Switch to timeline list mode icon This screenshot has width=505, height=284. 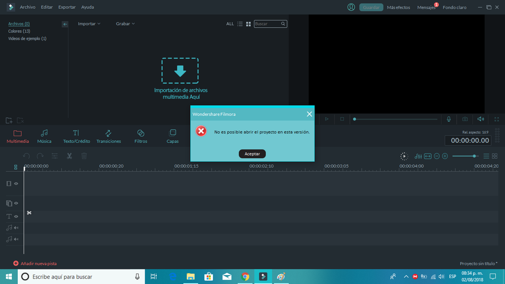coord(486,156)
